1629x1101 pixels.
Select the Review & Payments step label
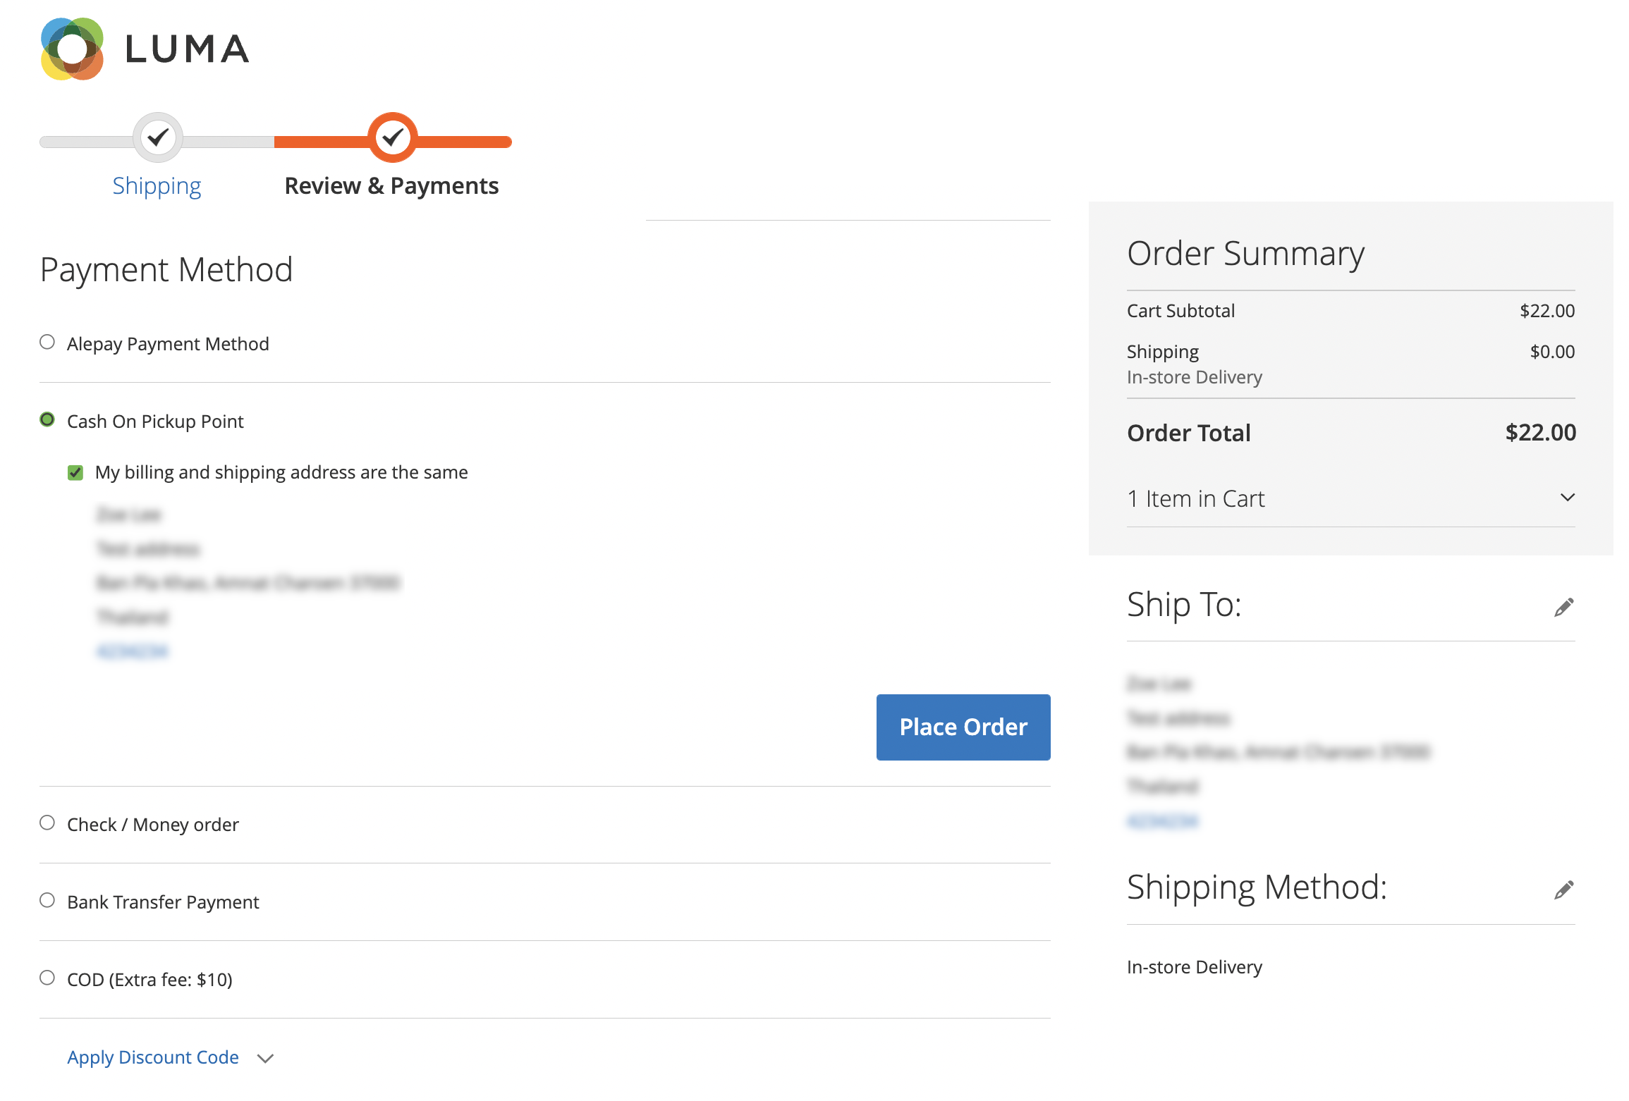[391, 185]
